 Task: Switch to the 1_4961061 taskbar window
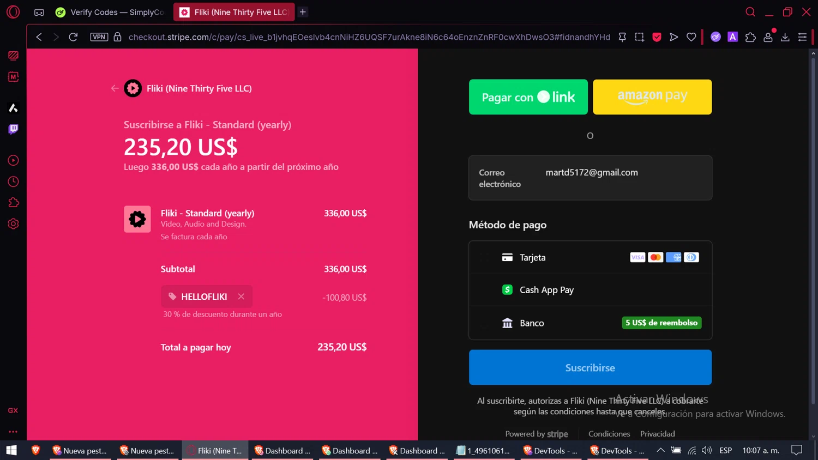coord(484,450)
